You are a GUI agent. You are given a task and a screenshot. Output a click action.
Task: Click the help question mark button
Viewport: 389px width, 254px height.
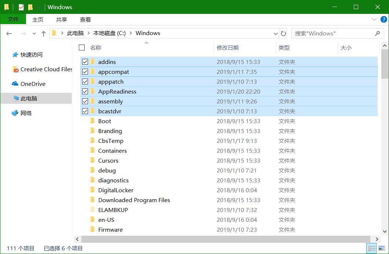point(384,19)
